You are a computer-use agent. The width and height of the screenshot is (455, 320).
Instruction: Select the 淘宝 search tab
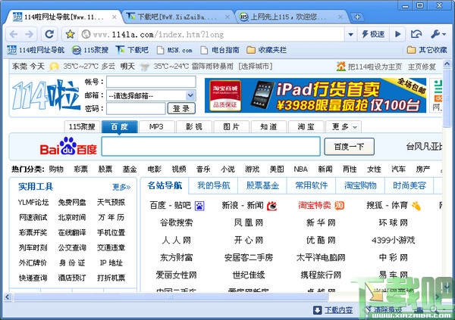(306, 126)
